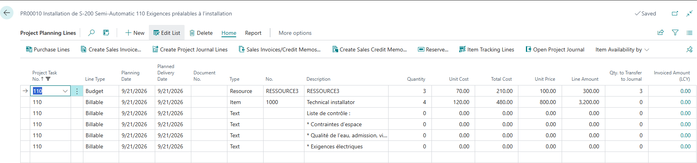The height and width of the screenshot is (163, 697).
Task: Open Sales Invoices/Credit Memos
Action: tap(279, 49)
